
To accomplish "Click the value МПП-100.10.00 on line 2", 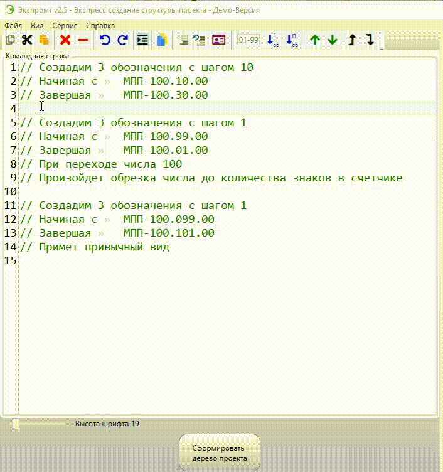I will tap(166, 81).
